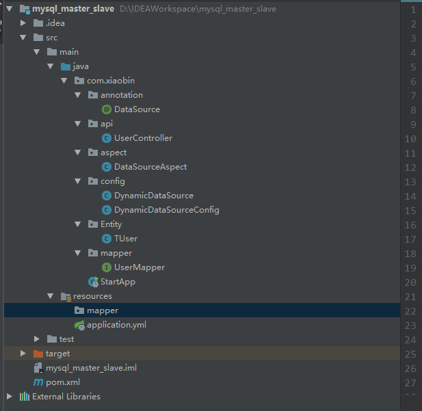
Task: Click the test folder icon
Action: click(x=52, y=339)
